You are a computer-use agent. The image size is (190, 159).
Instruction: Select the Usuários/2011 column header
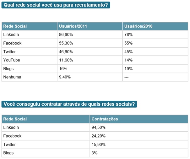[73, 26]
